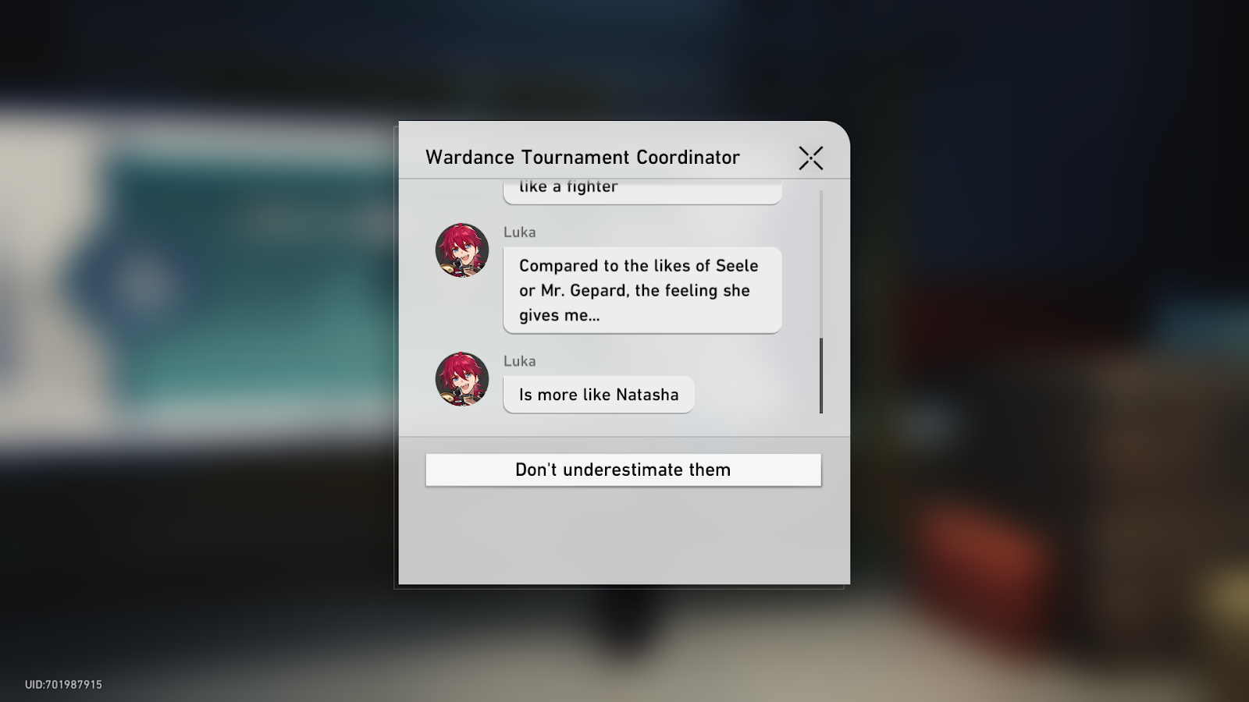Click the Luka name label above the Seele message
This screenshot has width=1249, height=702.
click(x=520, y=232)
